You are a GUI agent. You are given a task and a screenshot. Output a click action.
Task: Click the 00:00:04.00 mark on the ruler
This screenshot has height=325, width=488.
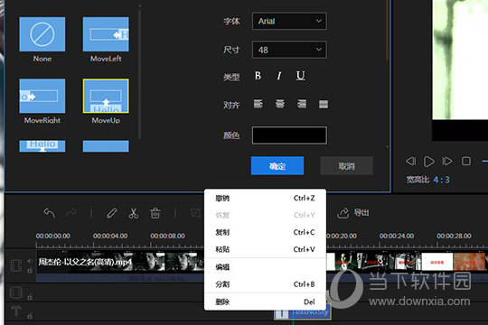[x=110, y=236]
